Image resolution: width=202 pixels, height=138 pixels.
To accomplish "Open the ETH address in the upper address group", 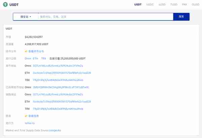I will [62, 73].
